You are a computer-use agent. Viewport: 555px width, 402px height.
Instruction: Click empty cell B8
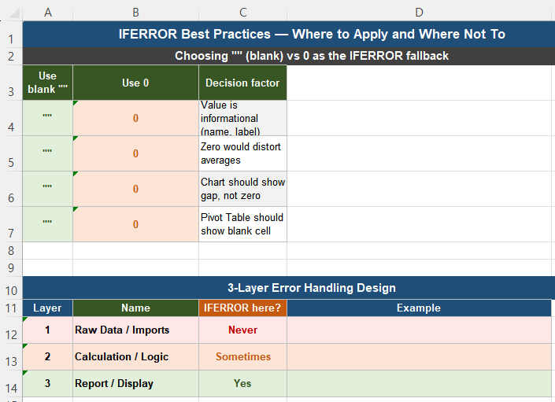pyautogui.click(x=135, y=251)
